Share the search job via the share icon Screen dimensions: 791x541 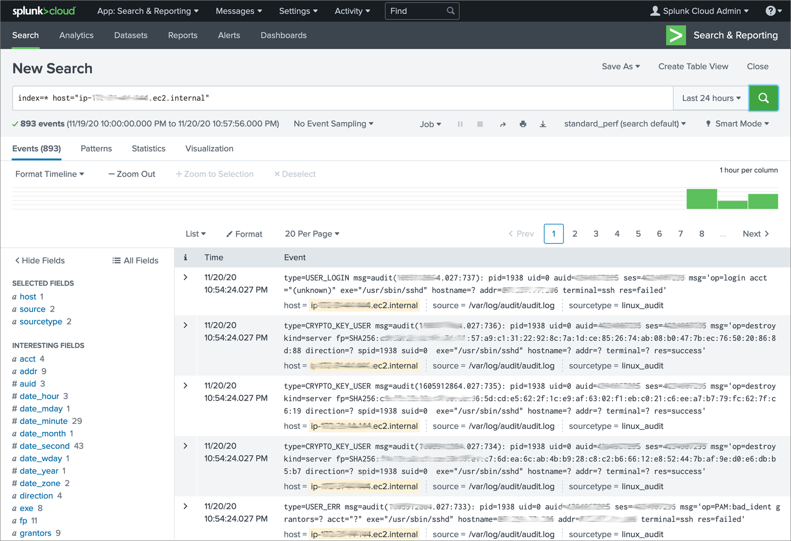coord(503,124)
